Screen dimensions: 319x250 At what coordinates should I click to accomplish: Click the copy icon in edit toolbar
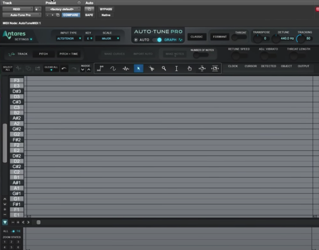[28, 68]
